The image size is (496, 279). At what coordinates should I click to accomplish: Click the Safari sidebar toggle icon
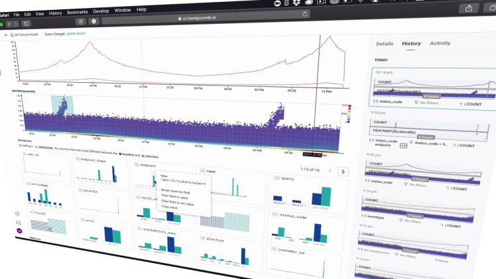point(27,23)
